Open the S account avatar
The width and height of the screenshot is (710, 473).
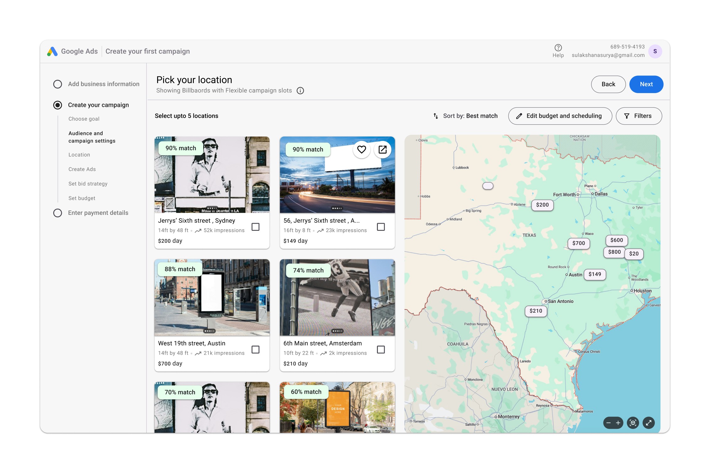pos(655,51)
